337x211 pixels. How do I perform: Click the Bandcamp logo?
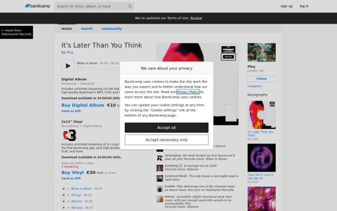coord(38,6)
